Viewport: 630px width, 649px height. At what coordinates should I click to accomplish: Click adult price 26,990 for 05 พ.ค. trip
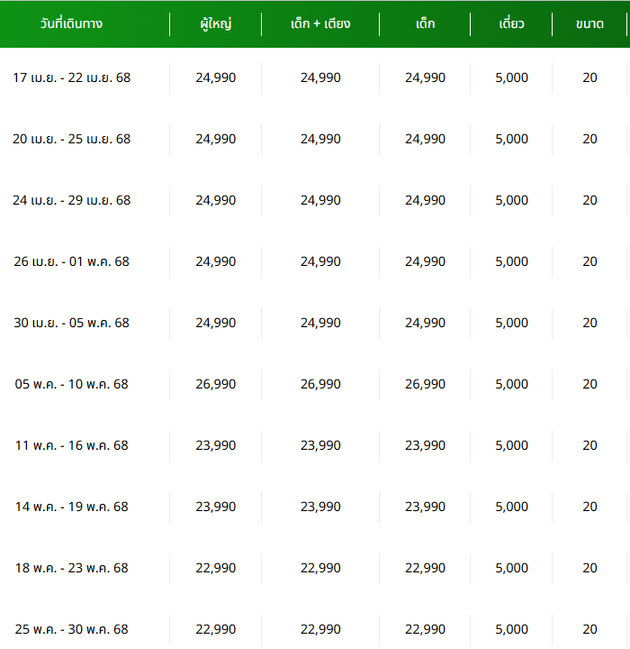[x=215, y=384]
